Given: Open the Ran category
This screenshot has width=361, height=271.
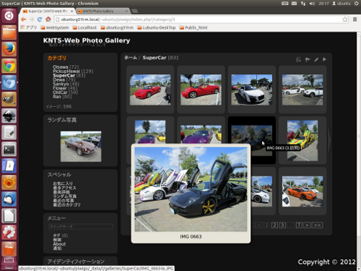Looking at the screenshot, I should (57, 97).
